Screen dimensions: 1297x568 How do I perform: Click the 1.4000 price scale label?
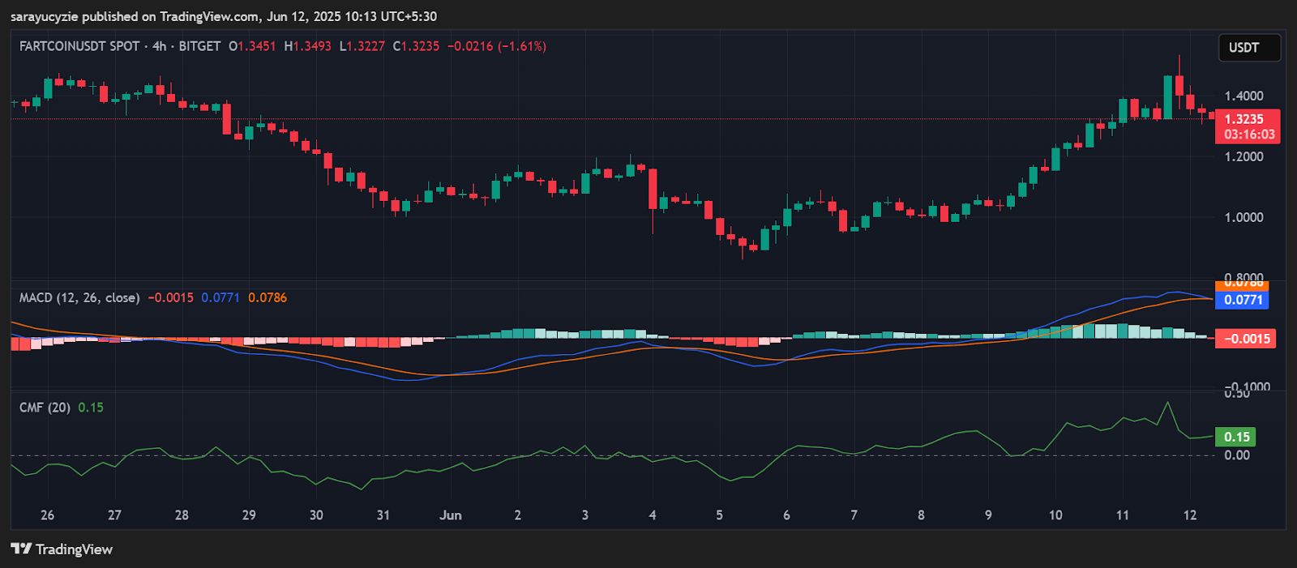(1243, 96)
